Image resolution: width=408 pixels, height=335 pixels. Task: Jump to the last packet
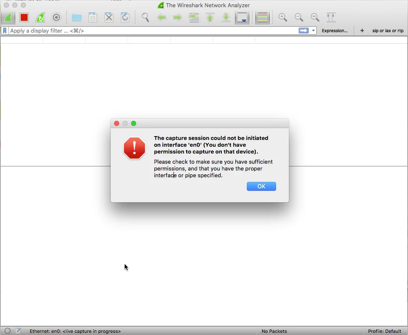click(x=226, y=18)
